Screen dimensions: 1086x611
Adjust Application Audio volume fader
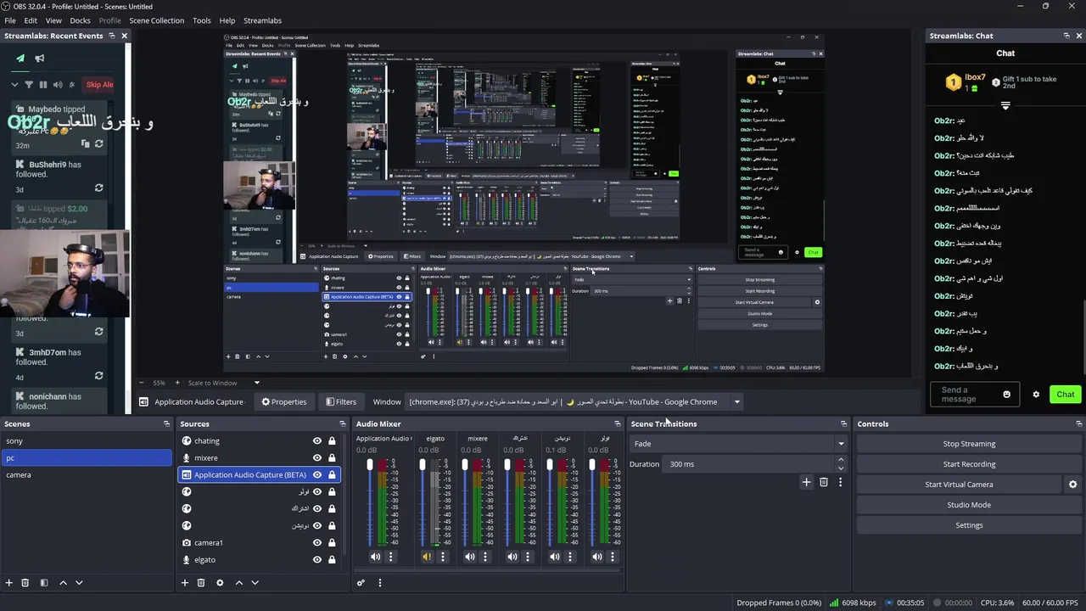click(x=370, y=466)
